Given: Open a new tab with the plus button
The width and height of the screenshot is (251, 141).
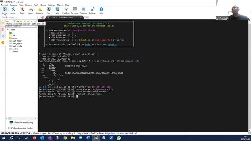Looking at the screenshot, I should click(x=87, y=17).
